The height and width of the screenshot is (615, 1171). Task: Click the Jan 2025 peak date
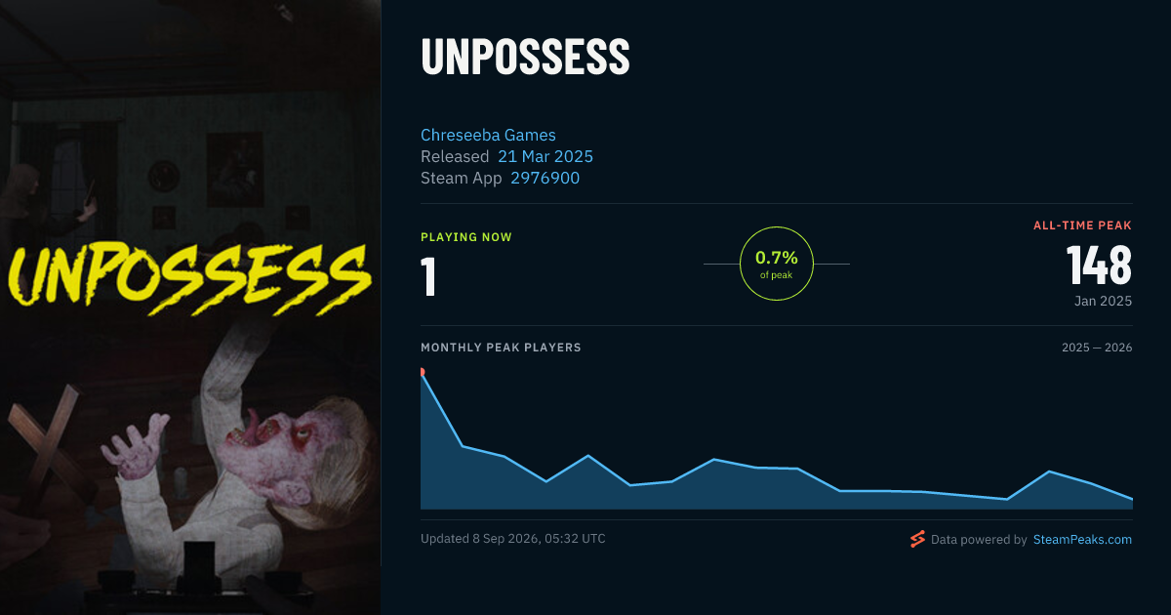[1103, 301]
